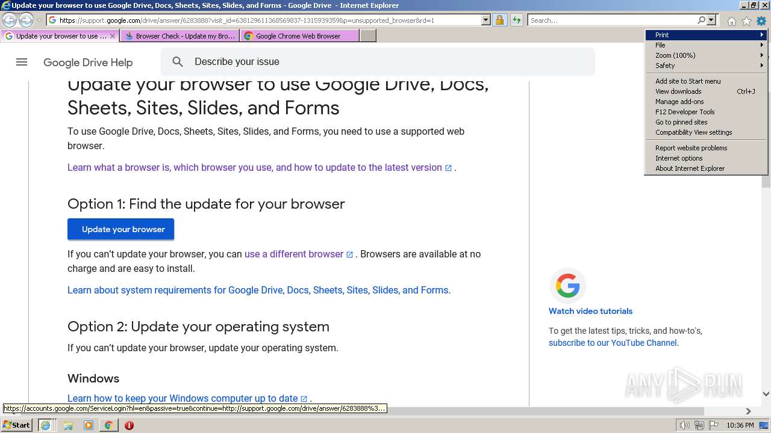The image size is (771, 433).
Task: Open the hamburger main menu
Action: point(22,62)
